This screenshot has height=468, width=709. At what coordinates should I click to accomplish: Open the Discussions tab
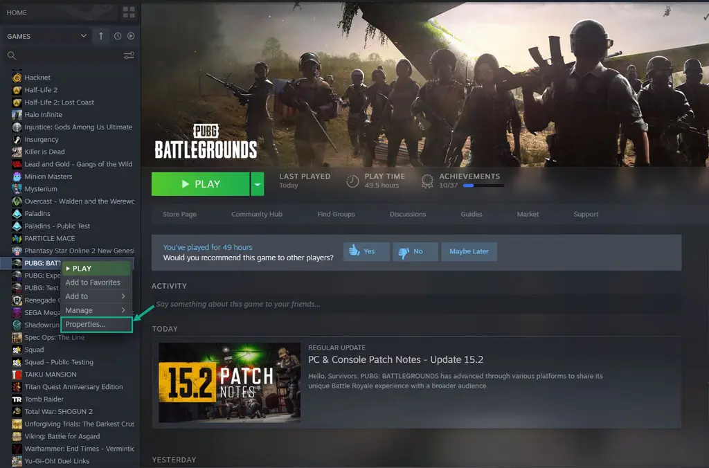[x=408, y=214]
